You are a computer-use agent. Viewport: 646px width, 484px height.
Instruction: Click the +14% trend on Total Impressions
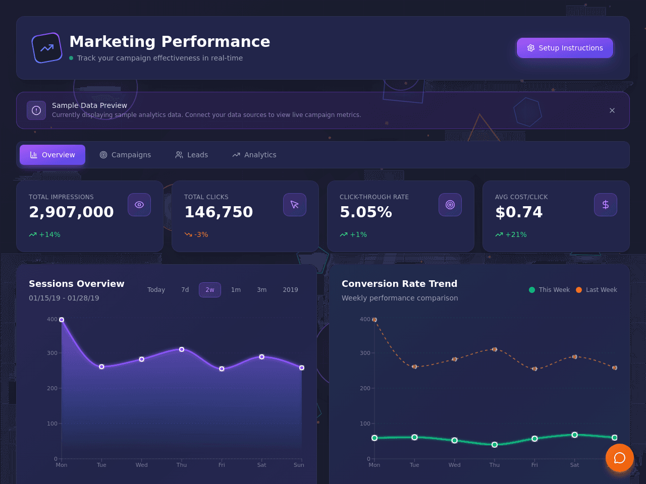coord(44,234)
